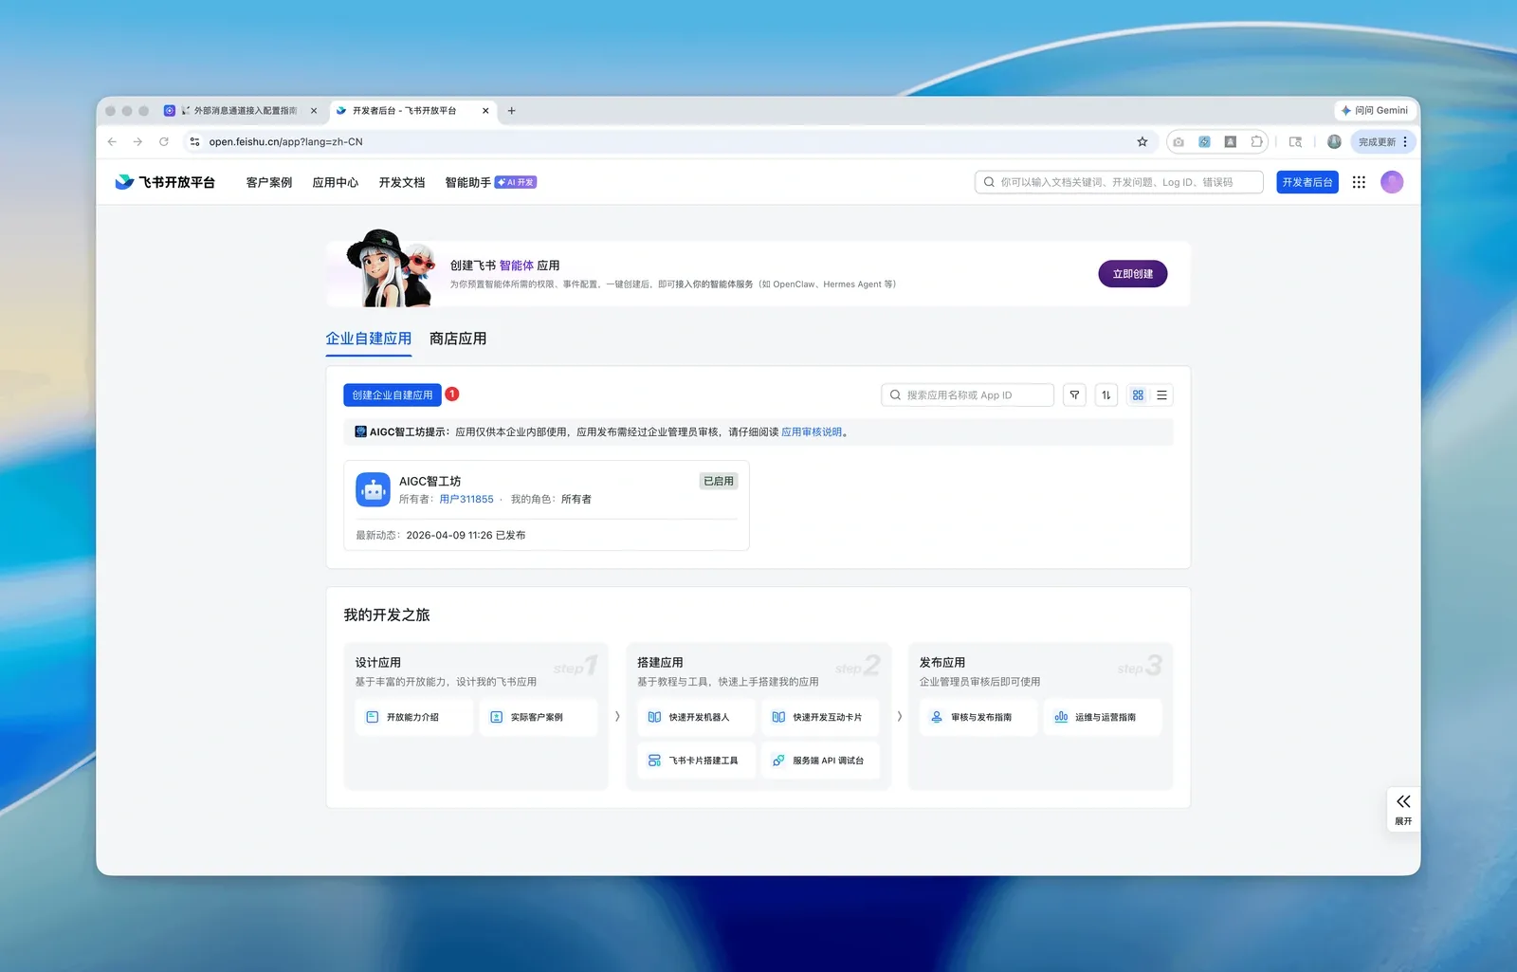Click the camera extension icon
This screenshot has width=1517, height=972.
click(1179, 141)
